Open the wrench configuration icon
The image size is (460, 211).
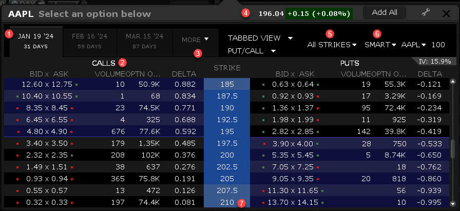click(x=426, y=12)
